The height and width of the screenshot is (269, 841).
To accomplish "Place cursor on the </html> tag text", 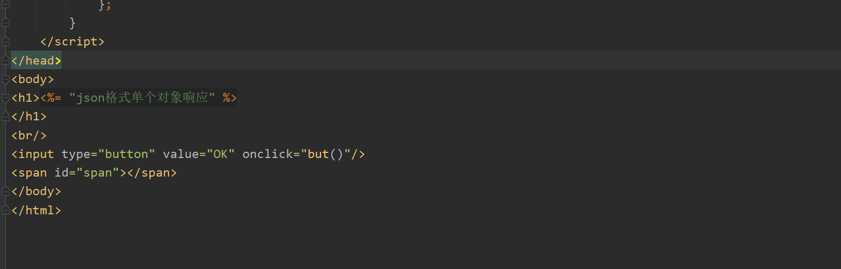I will pyautogui.click(x=36, y=210).
